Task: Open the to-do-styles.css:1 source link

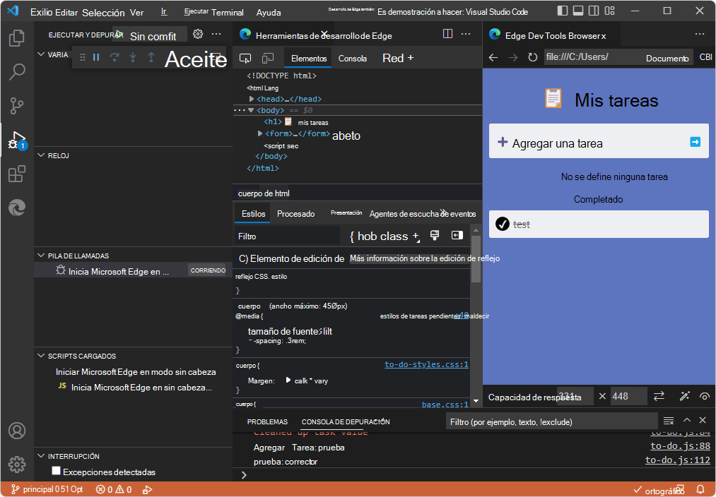Action: [x=426, y=365]
